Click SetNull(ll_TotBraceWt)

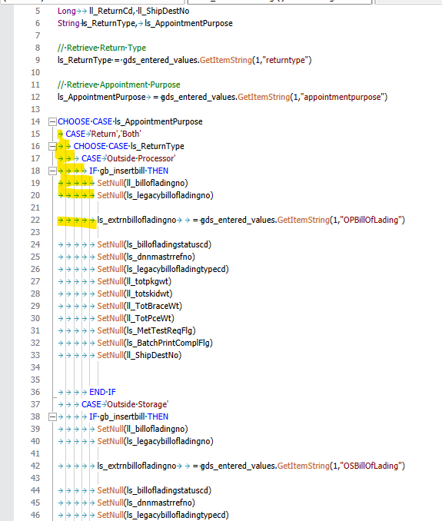click(x=140, y=306)
